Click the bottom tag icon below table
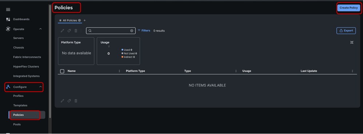This screenshot has height=134, width=363. [69, 101]
